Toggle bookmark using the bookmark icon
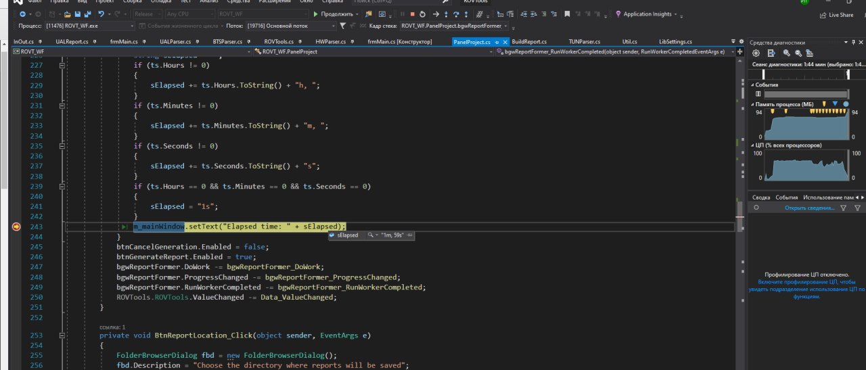This screenshot has height=370, width=866. 567,14
